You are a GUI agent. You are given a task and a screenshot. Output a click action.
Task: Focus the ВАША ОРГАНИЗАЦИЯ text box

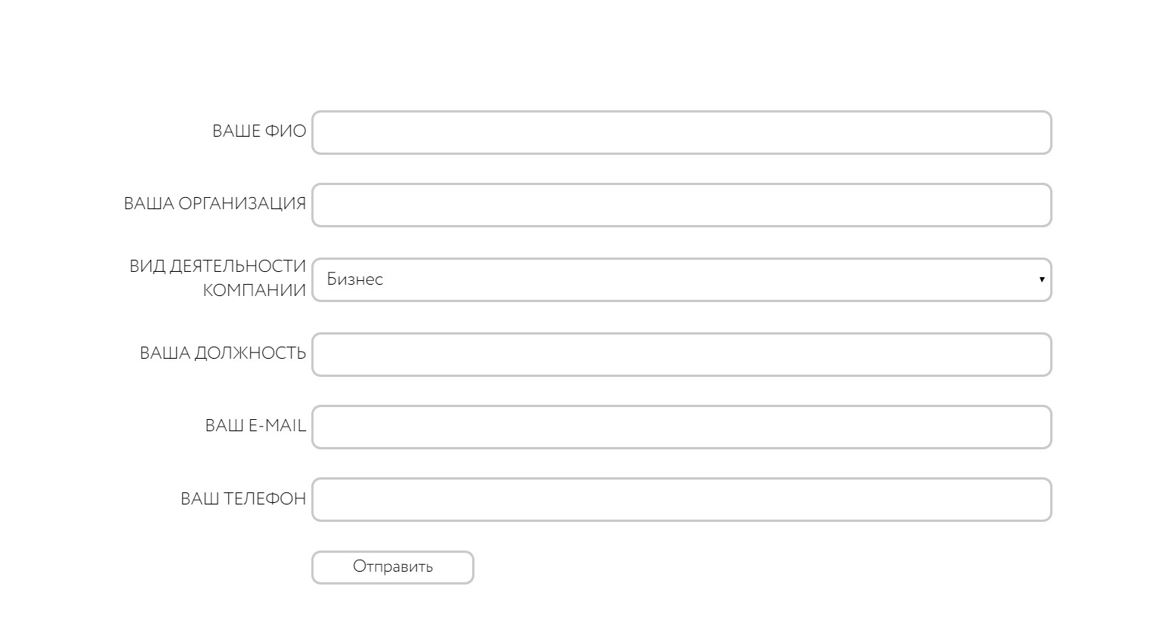[x=681, y=205]
